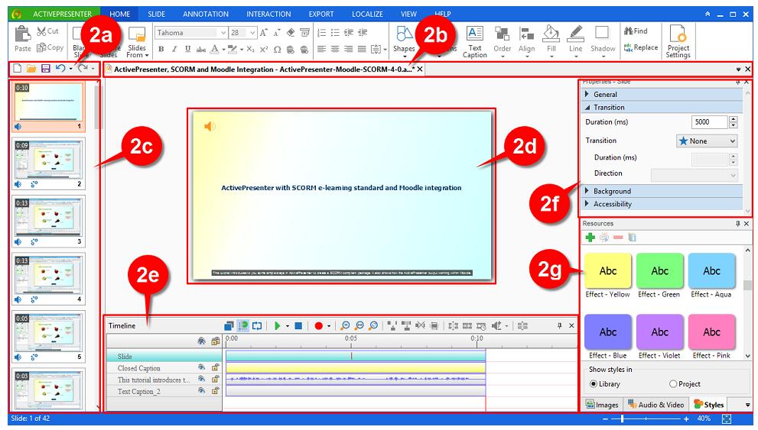Switch to the Audio & Video resources tab
The image size is (758, 430).
pos(656,405)
